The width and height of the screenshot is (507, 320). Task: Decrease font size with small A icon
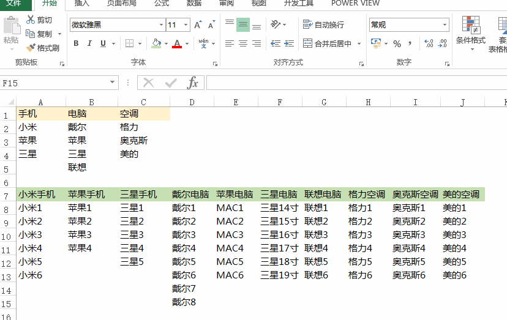click(x=211, y=25)
